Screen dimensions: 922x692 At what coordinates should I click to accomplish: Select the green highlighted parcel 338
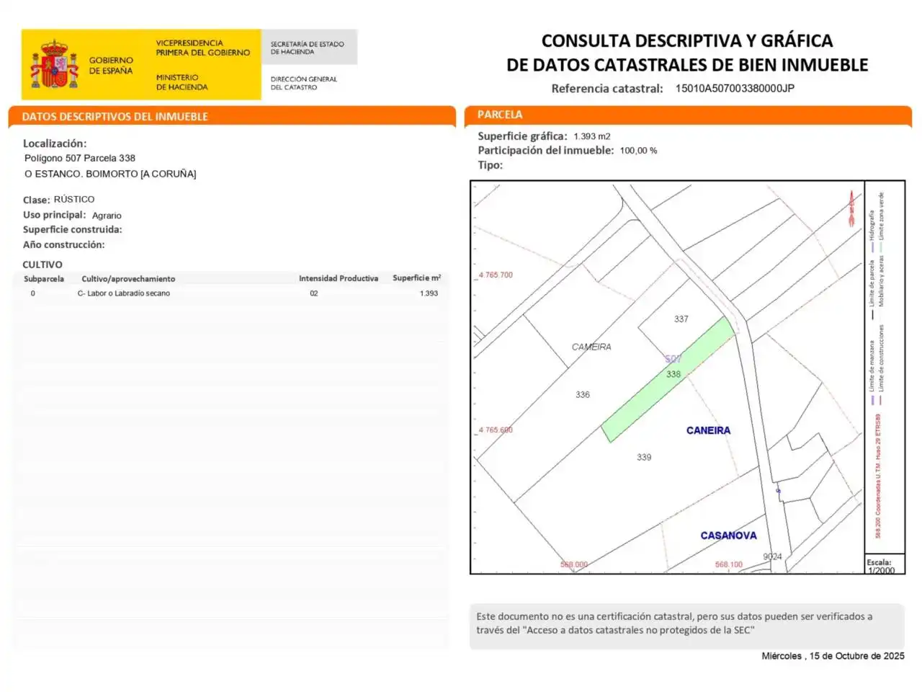pyautogui.click(x=668, y=379)
